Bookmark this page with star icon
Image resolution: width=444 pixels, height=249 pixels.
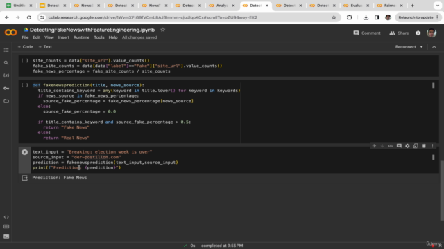[334, 17]
